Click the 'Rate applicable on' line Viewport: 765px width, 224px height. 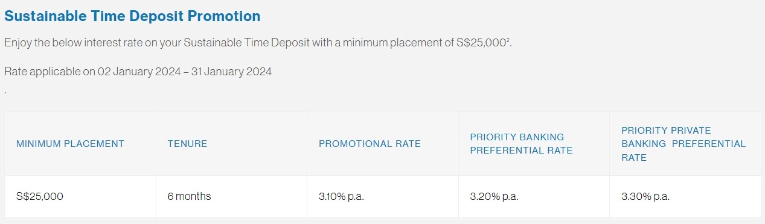click(138, 72)
